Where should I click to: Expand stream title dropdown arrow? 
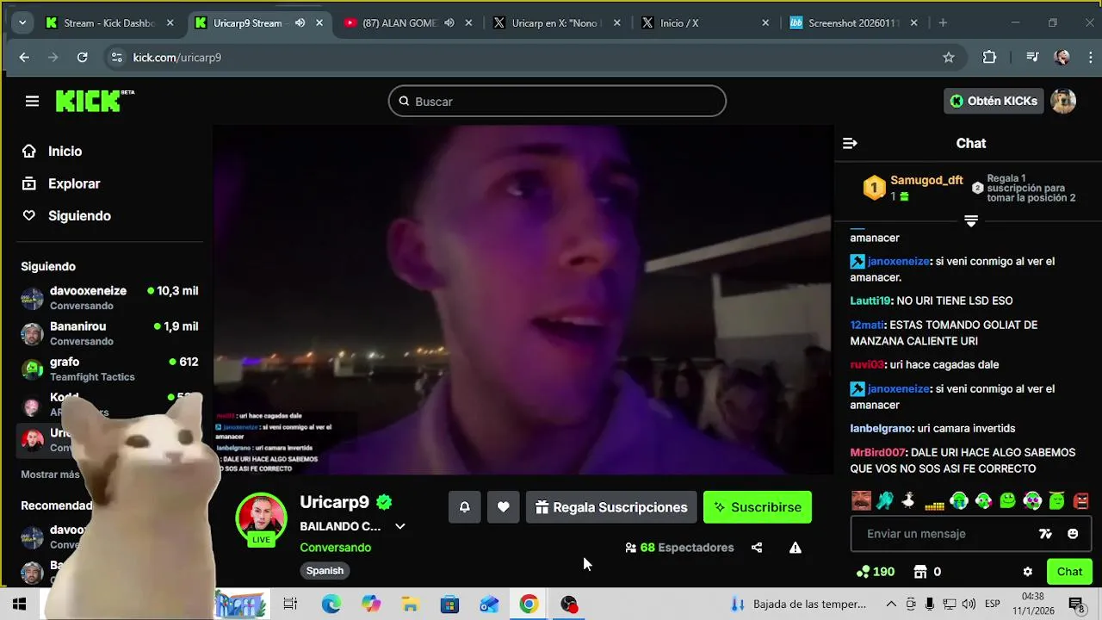pos(399,526)
